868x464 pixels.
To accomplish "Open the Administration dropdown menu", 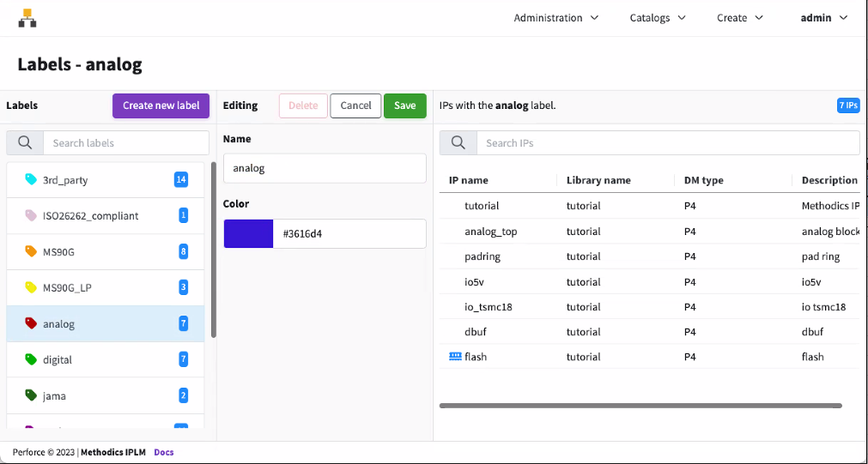I will (556, 18).
